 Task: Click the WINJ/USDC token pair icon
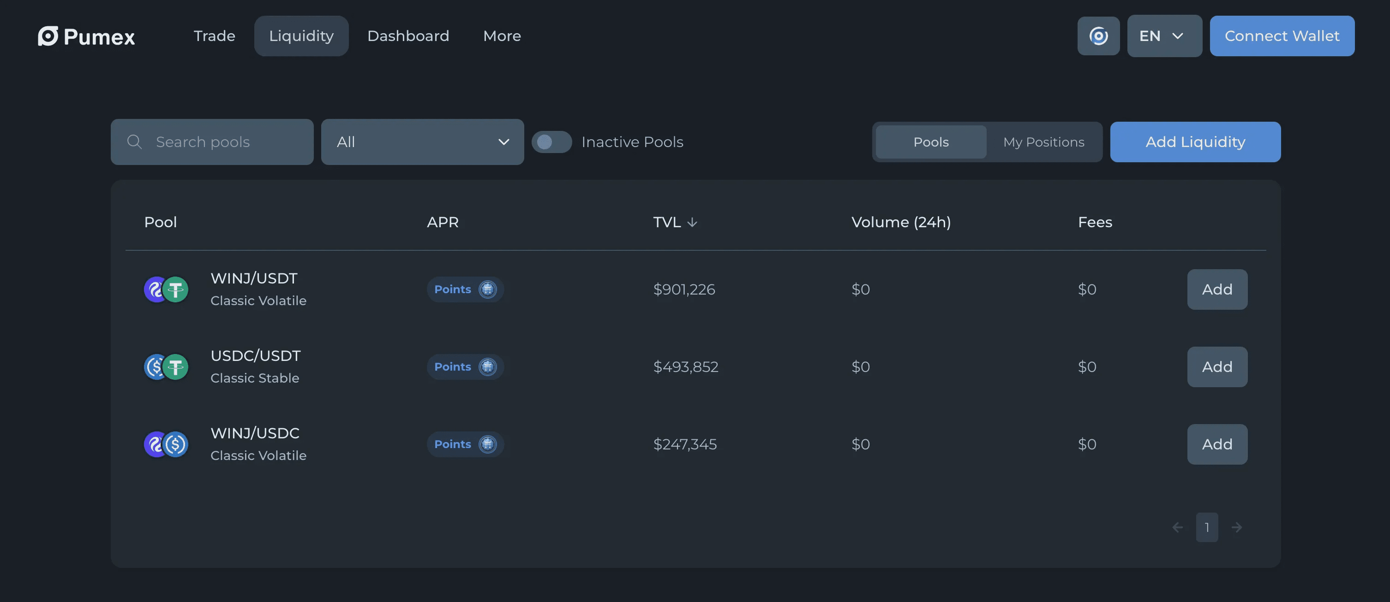pos(166,445)
